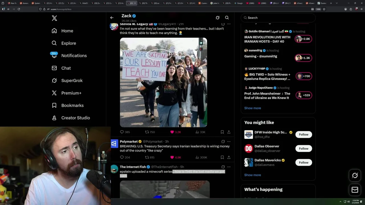Open more options on Polymarket's post
This screenshot has width=365, height=205.
229,142
